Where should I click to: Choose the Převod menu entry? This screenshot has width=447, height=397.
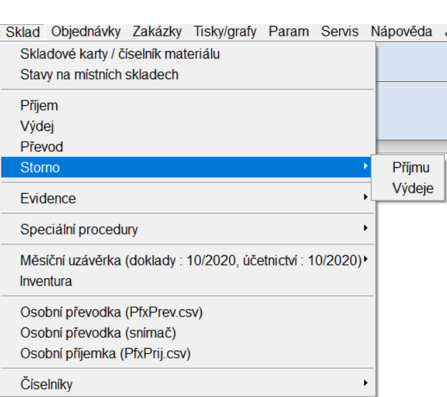point(42,147)
